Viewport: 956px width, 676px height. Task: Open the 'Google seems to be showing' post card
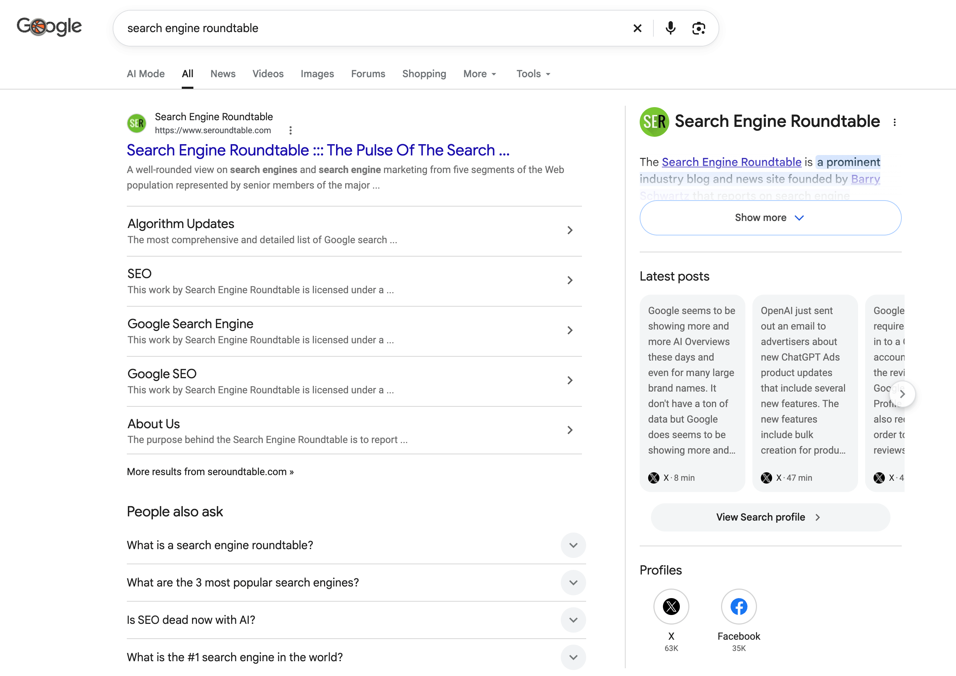point(692,393)
